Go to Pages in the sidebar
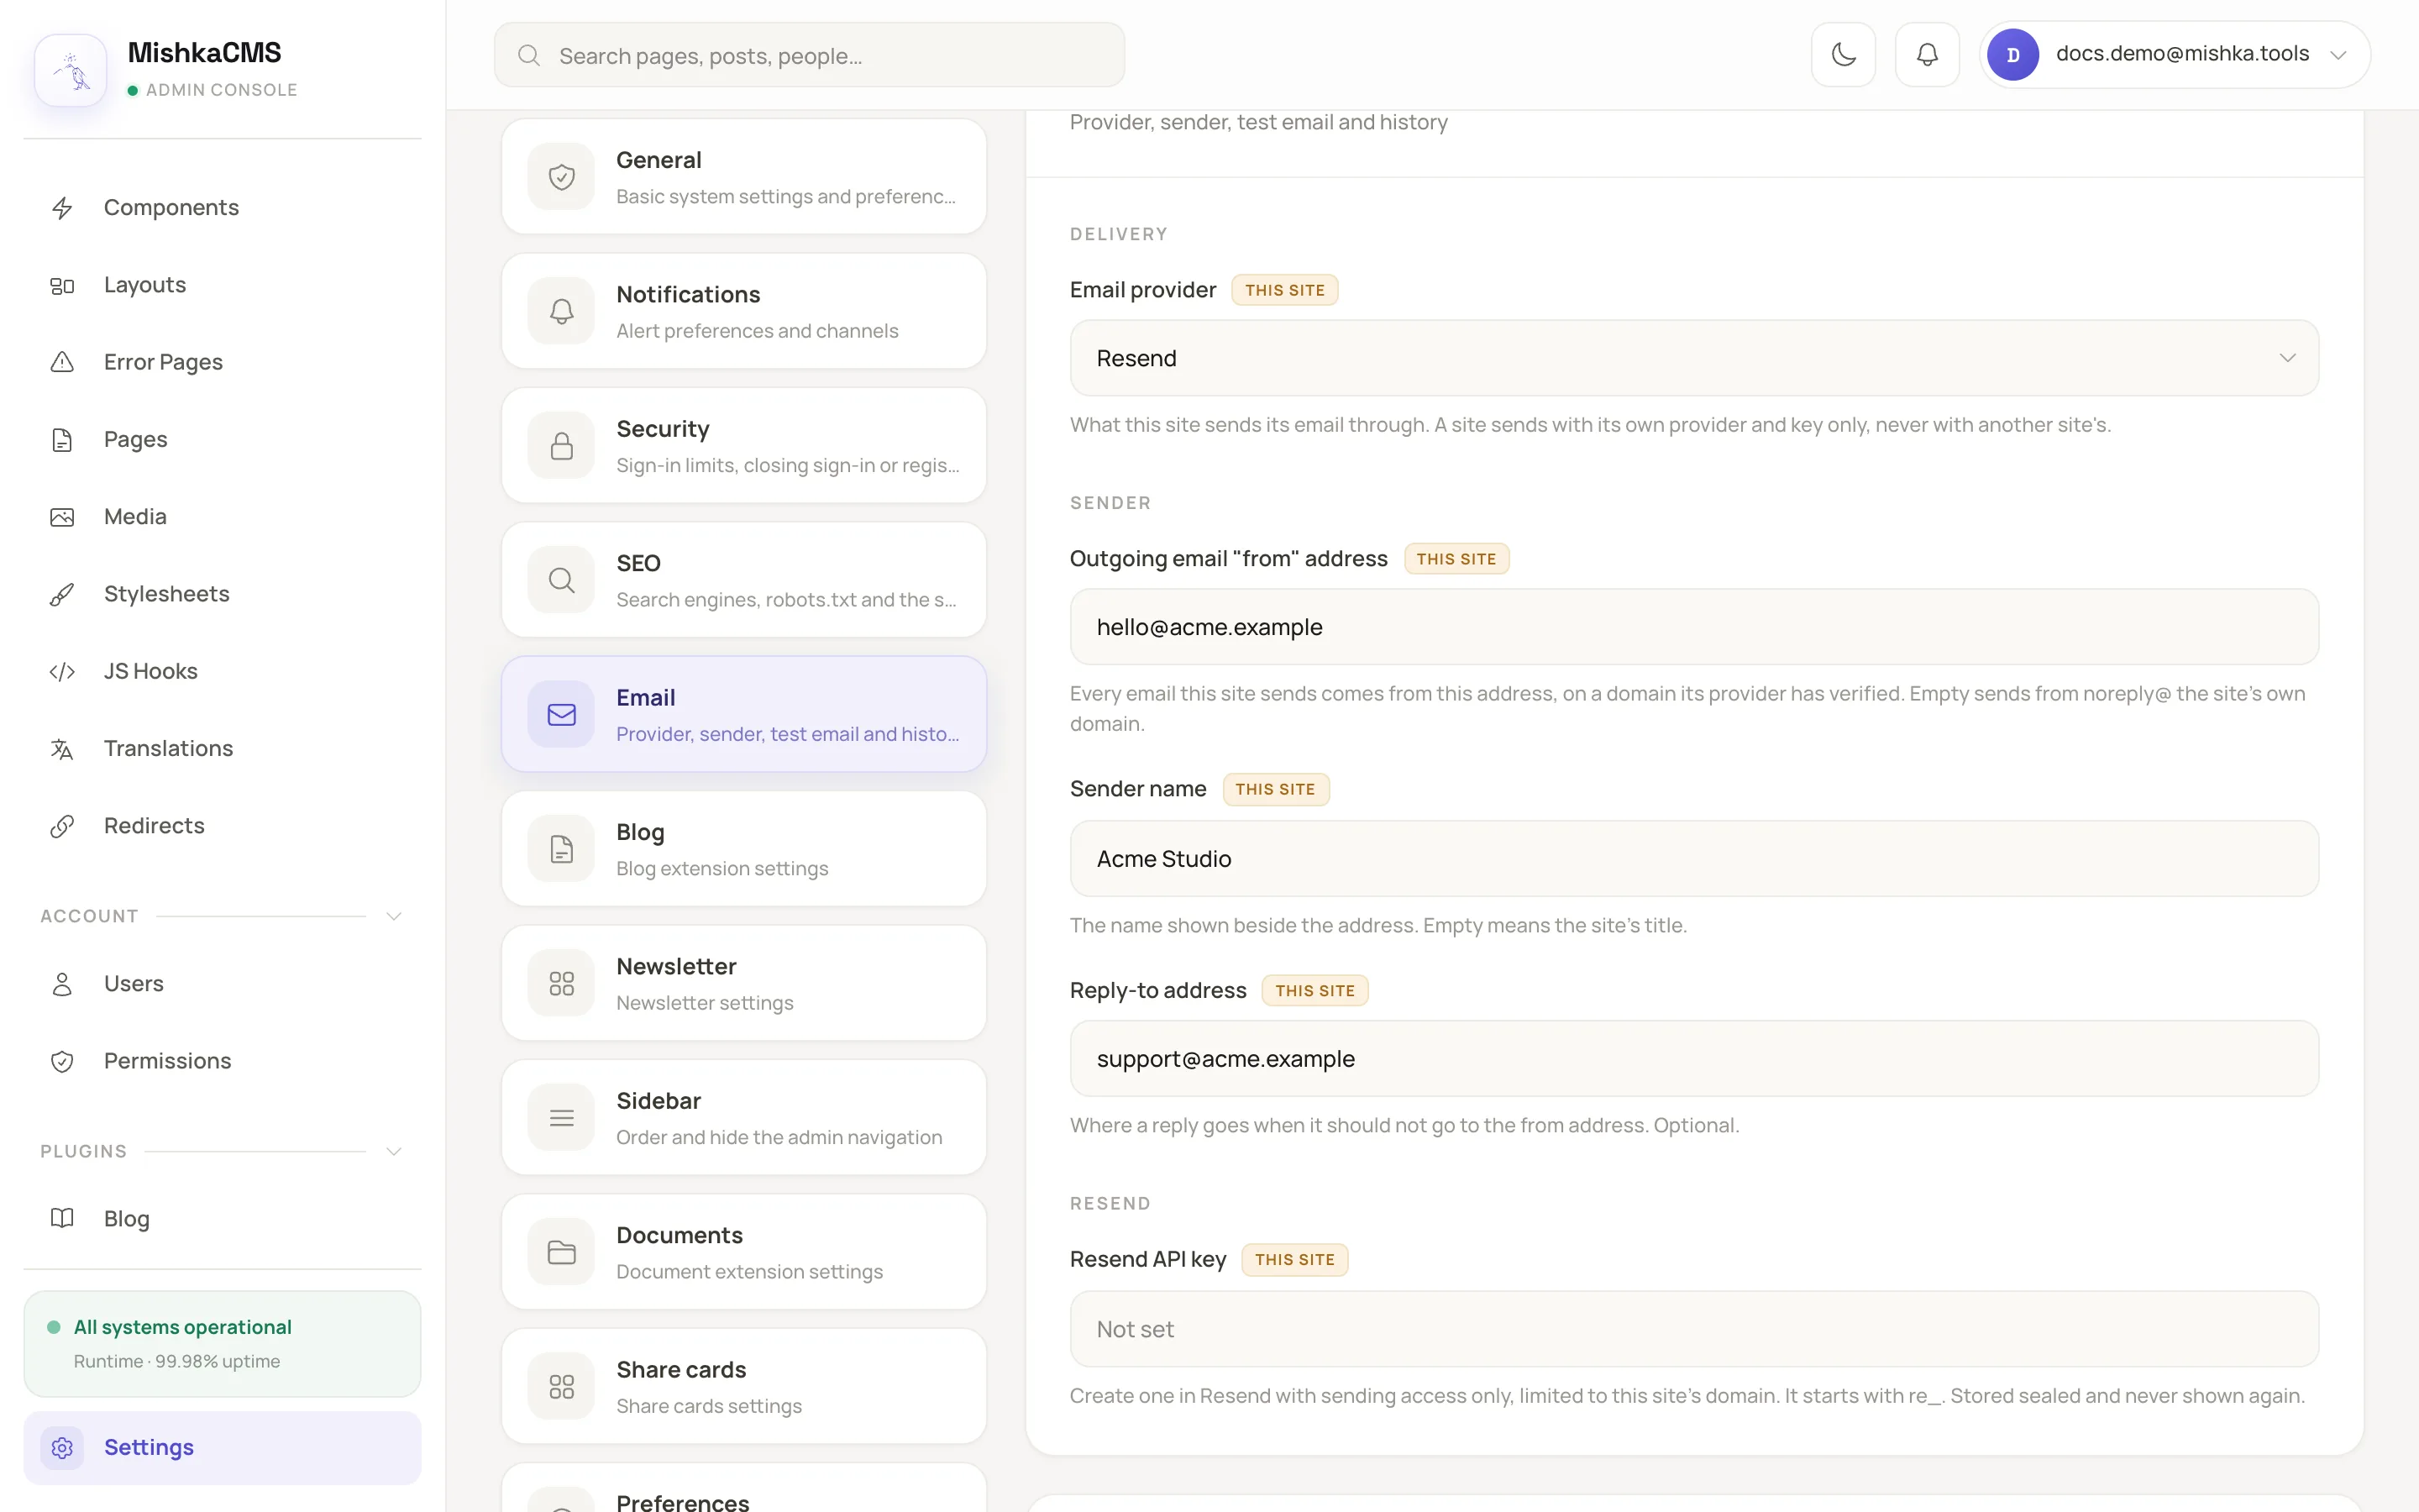Screen dimensions: 2419x1512 click(x=222, y=440)
